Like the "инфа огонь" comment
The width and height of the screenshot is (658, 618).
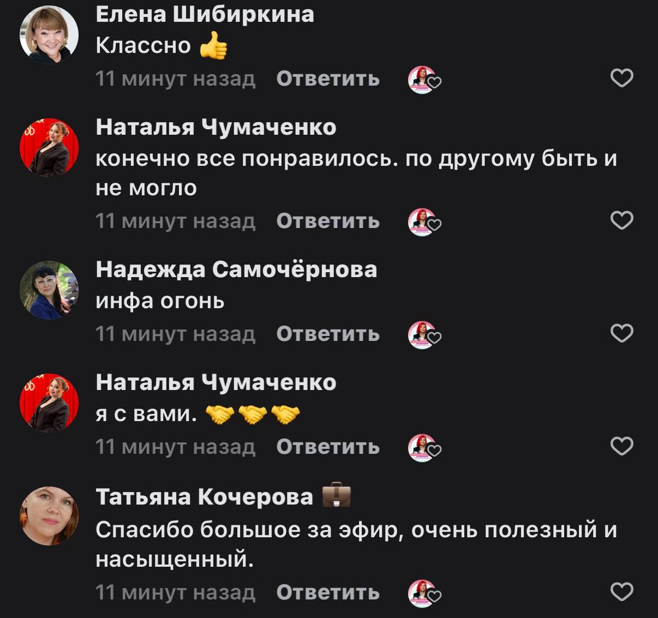(622, 333)
